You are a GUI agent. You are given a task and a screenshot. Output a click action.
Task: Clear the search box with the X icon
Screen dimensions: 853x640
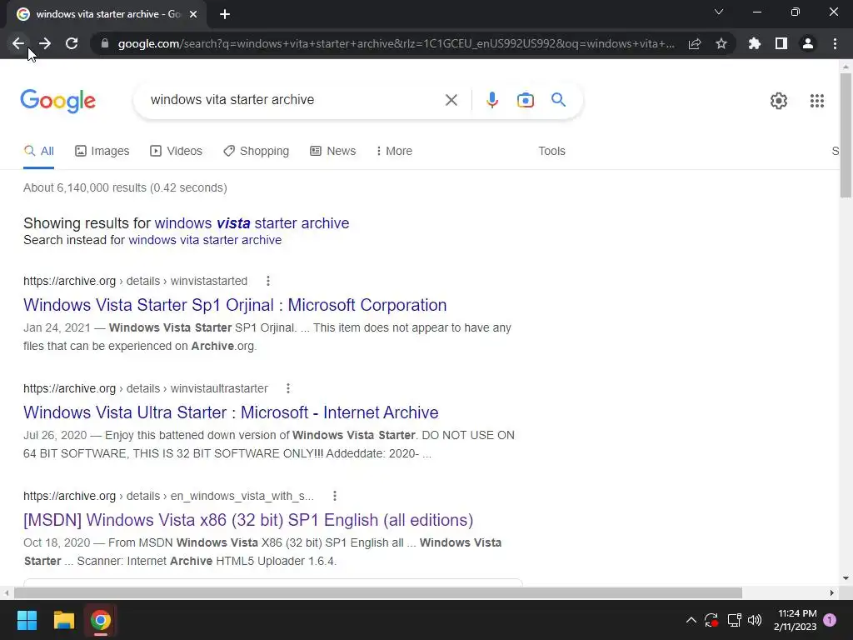pyautogui.click(x=451, y=100)
